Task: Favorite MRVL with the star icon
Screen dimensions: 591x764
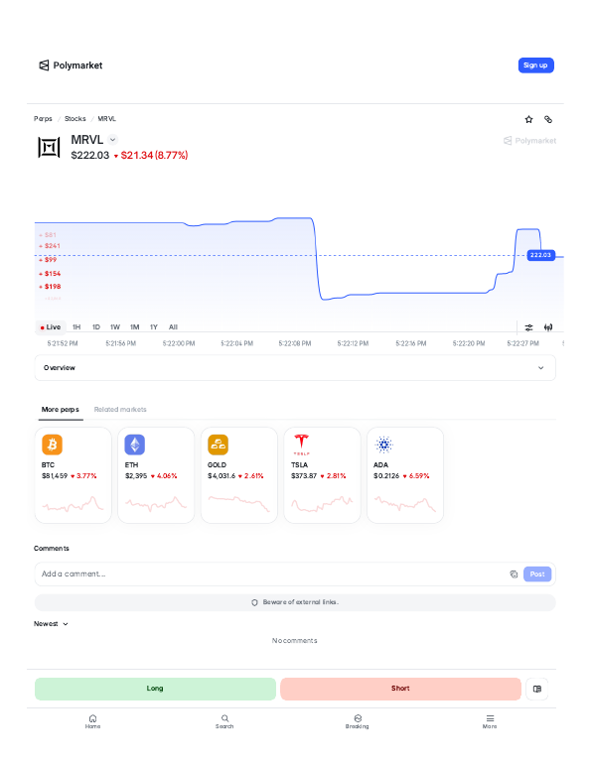Action: 528,119
